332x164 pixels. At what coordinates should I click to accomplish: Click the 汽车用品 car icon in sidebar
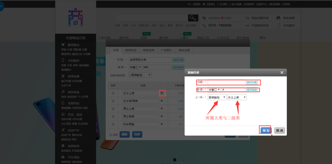(63, 157)
